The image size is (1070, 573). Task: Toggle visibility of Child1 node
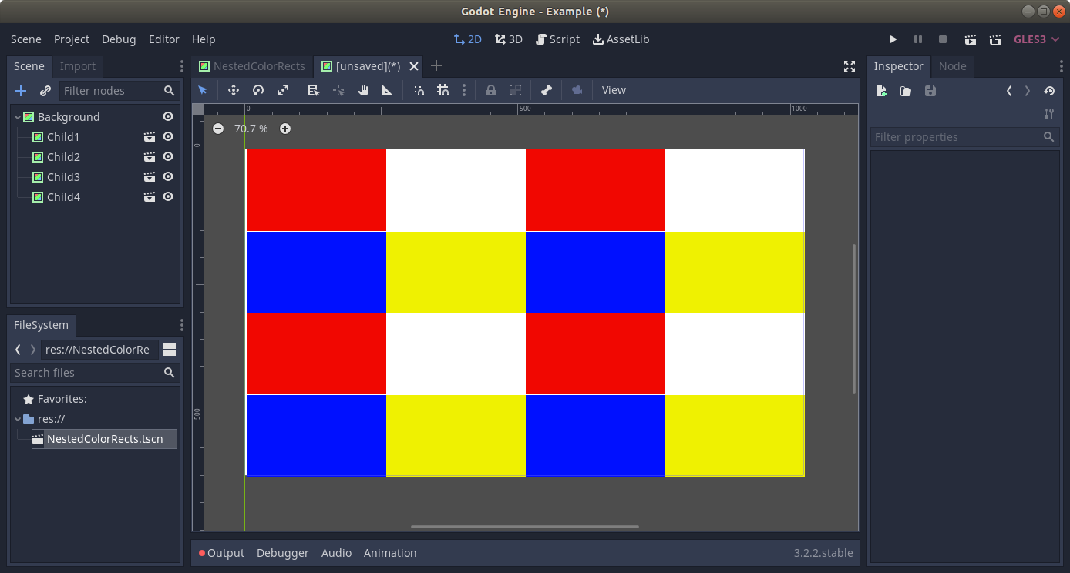[x=168, y=136]
